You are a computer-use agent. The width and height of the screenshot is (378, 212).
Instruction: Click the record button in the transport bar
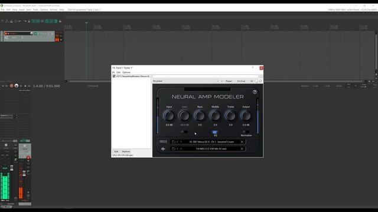pyautogui.click(x=11, y=86)
